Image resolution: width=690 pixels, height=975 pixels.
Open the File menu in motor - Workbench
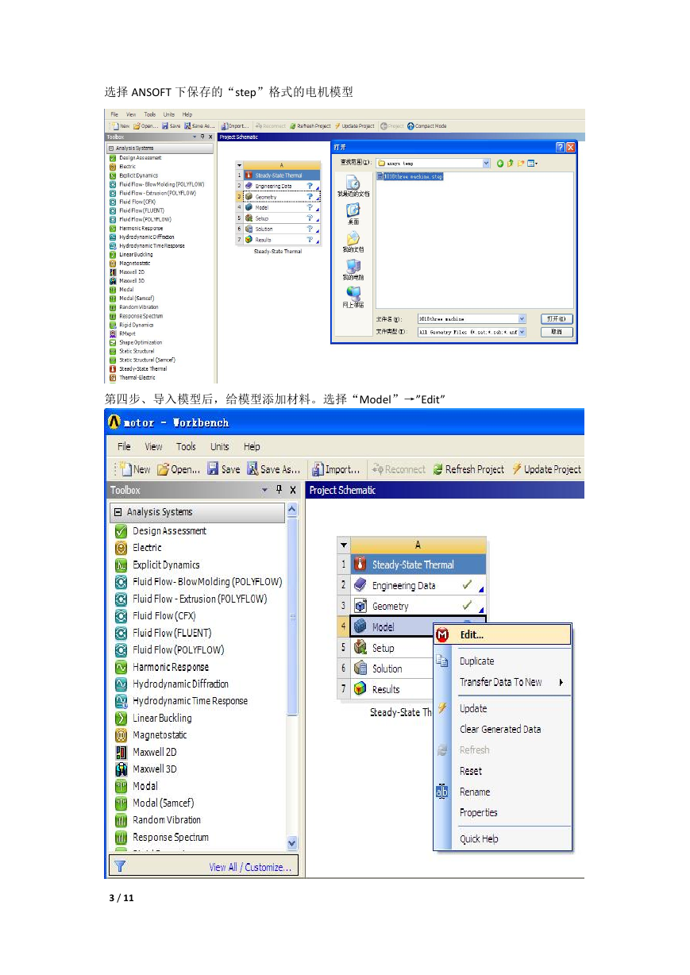click(x=125, y=446)
